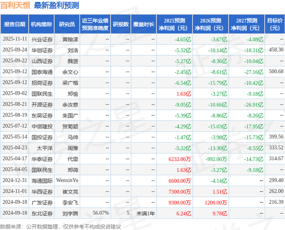The width and height of the screenshot is (285, 230).
Task: Click 华泰证券 institution name
Action: (42, 159)
